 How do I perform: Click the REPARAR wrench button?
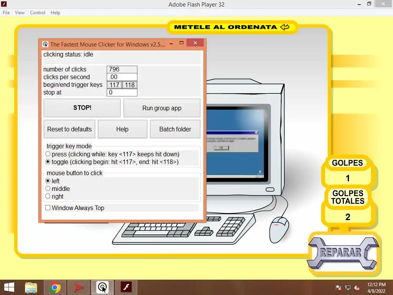(343, 254)
